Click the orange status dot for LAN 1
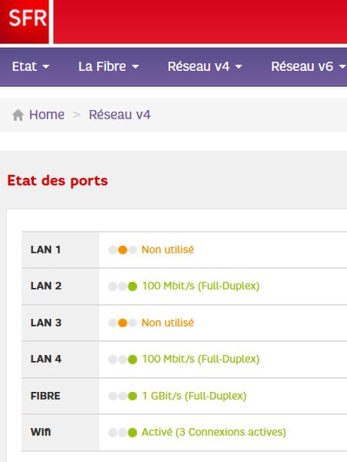347x462 pixels. 122,249
